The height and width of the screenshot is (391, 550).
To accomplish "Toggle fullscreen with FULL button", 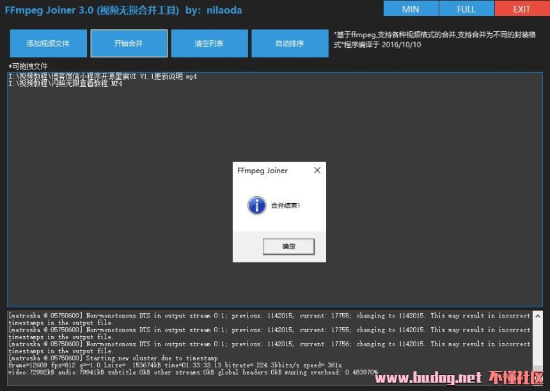I will pos(466,8).
